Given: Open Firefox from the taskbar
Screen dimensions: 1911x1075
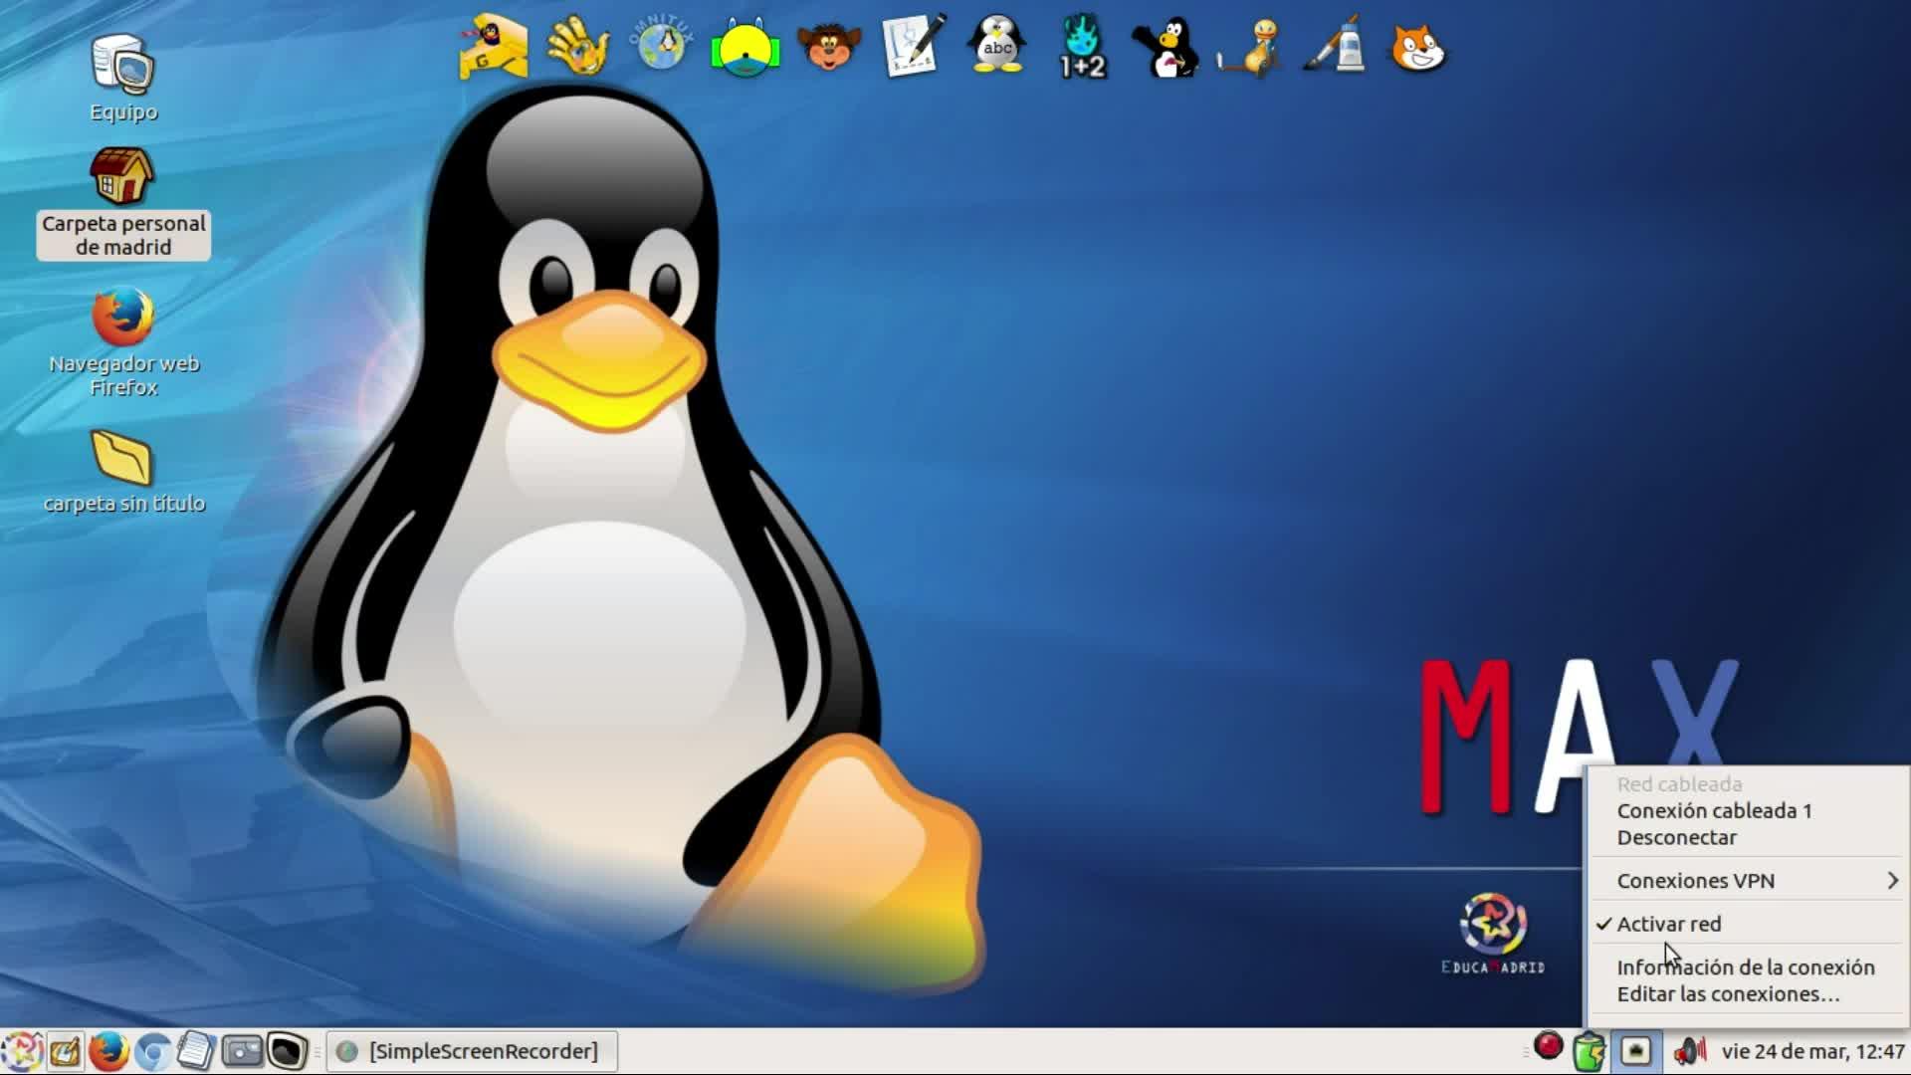Looking at the screenshot, I should point(108,1051).
